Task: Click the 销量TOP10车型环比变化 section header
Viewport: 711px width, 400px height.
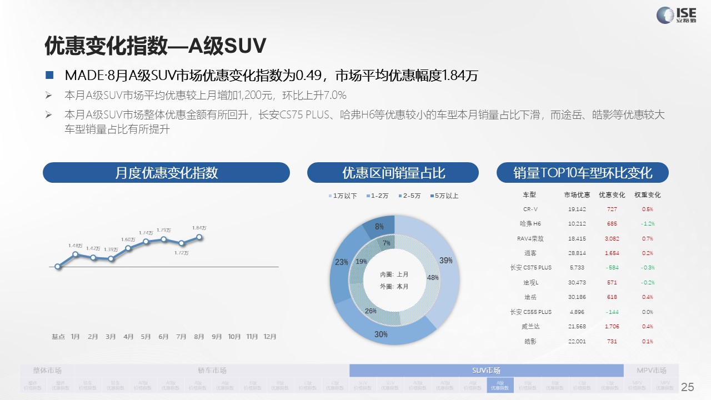Action: (x=582, y=172)
